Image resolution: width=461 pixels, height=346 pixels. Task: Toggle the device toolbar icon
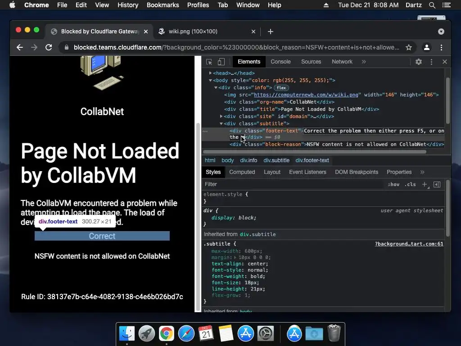point(221,62)
